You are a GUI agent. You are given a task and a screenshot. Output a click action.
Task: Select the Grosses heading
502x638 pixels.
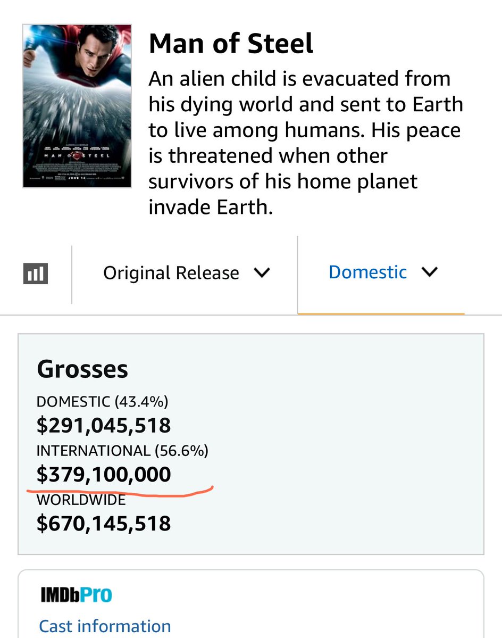82,369
